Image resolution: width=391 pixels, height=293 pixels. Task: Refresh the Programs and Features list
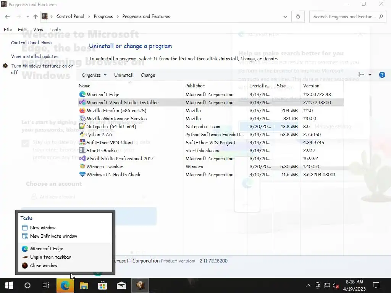298,16
